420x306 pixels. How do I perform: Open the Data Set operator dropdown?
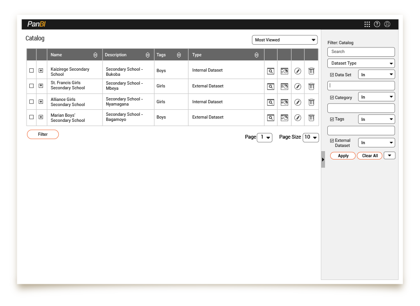point(376,74)
